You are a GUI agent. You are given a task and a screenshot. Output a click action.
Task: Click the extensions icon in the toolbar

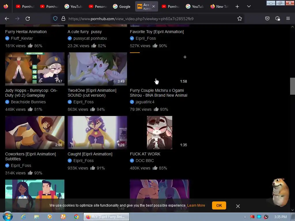coord(277,18)
